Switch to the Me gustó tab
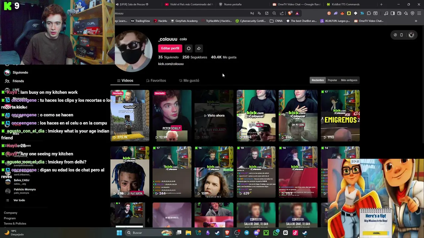Image resolution: width=424 pixels, height=238 pixels. pyautogui.click(x=189, y=80)
